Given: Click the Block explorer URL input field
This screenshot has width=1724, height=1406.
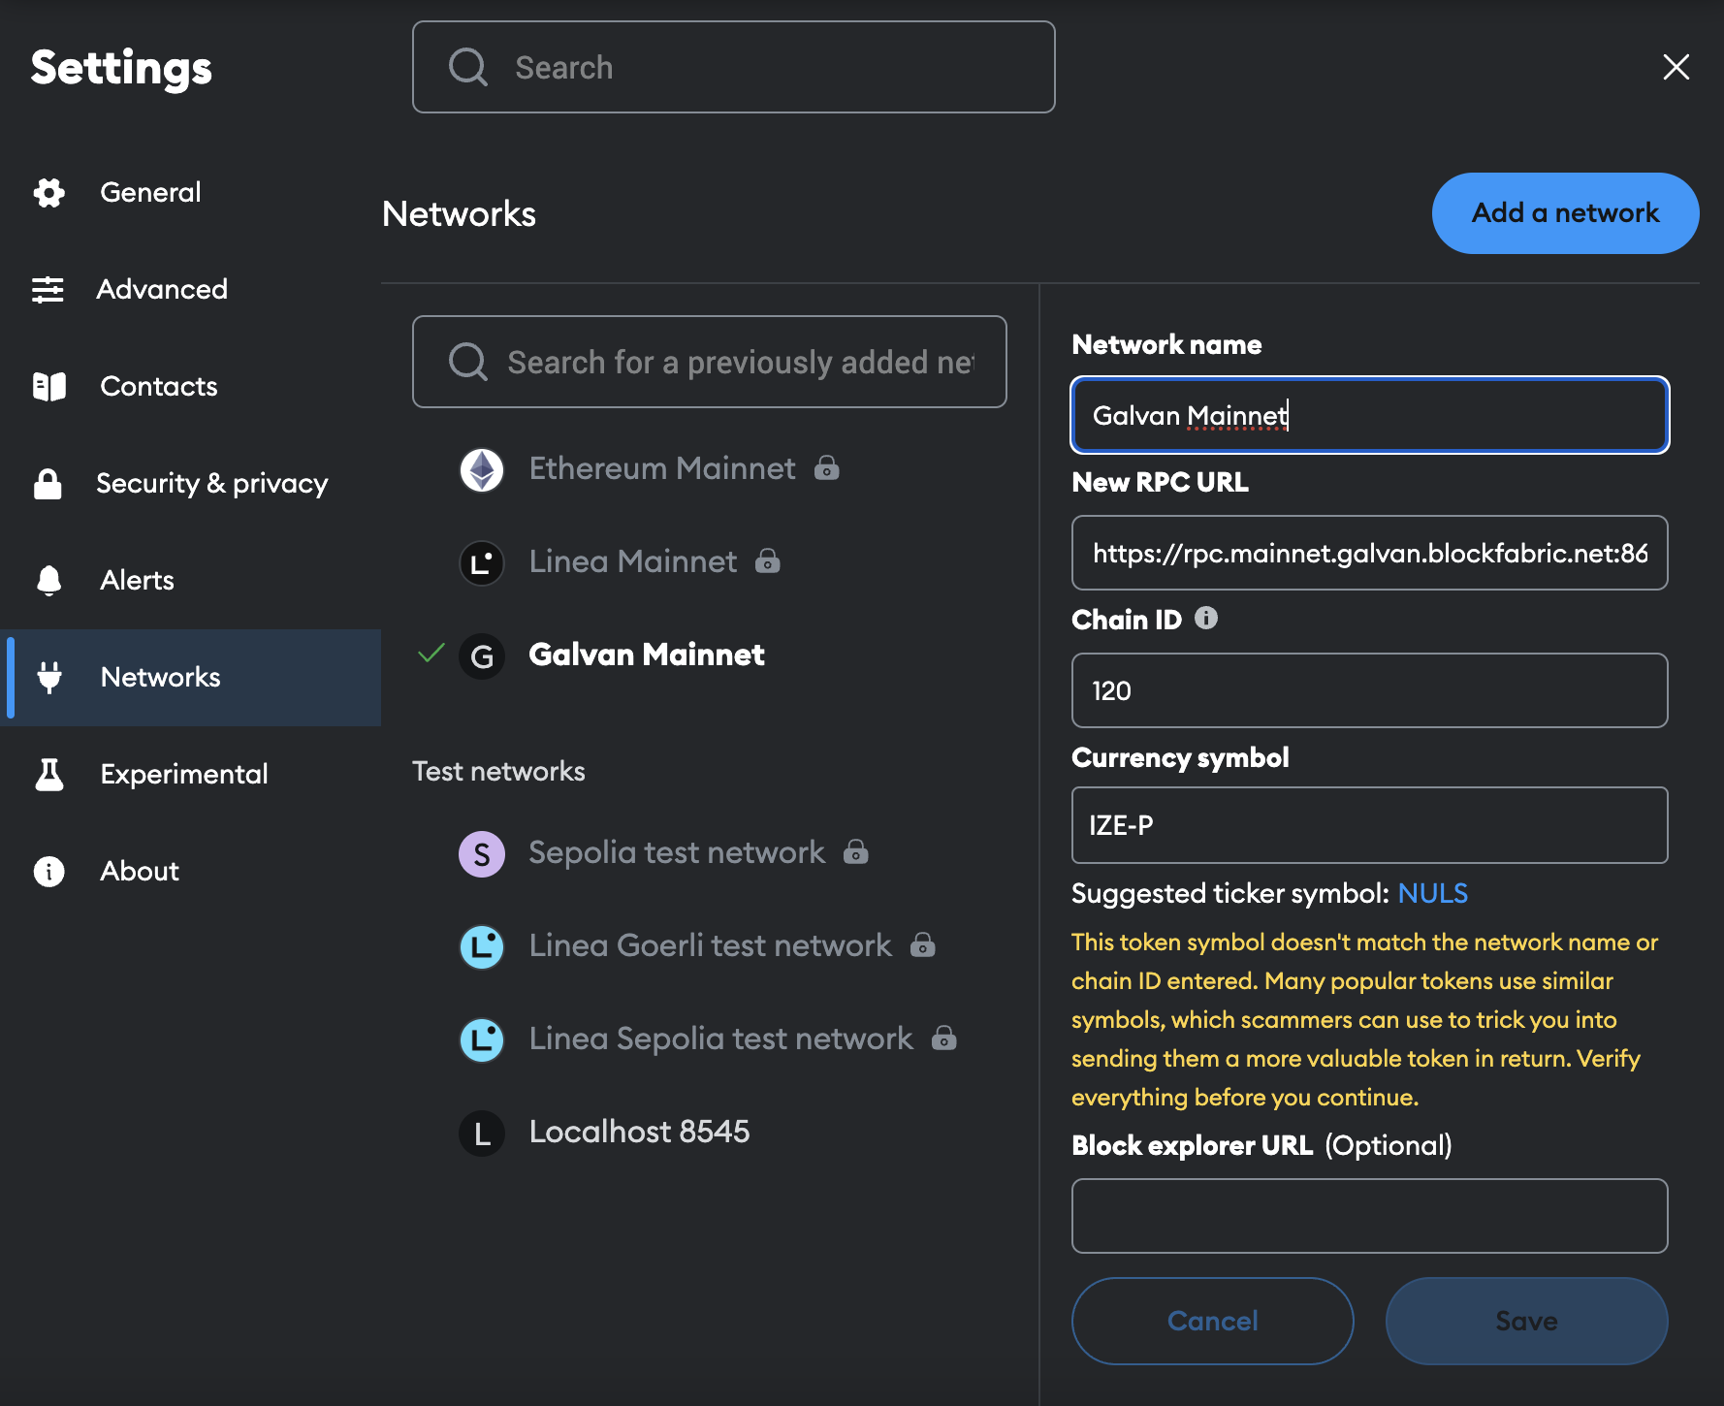Looking at the screenshot, I should (x=1370, y=1216).
